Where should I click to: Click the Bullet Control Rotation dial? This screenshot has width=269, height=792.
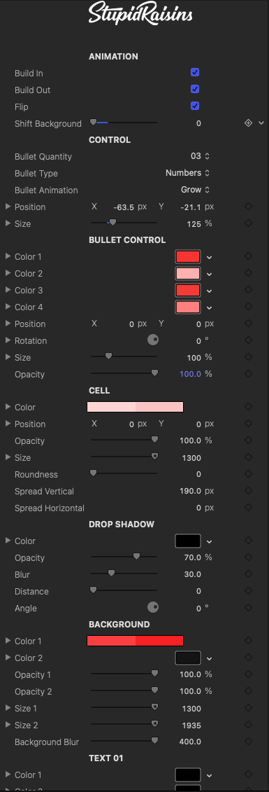pyautogui.click(x=153, y=340)
